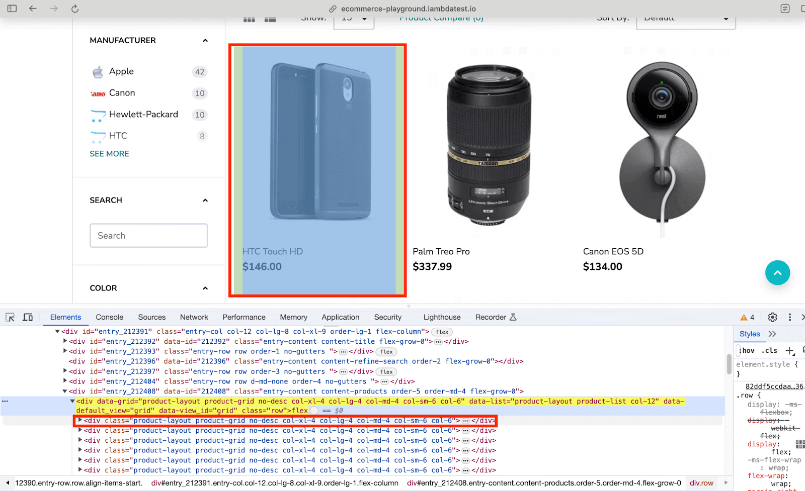The width and height of the screenshot is (805, 491).
Task: Toggle flex badge on the data-grid row div
Action: point(314,411)
